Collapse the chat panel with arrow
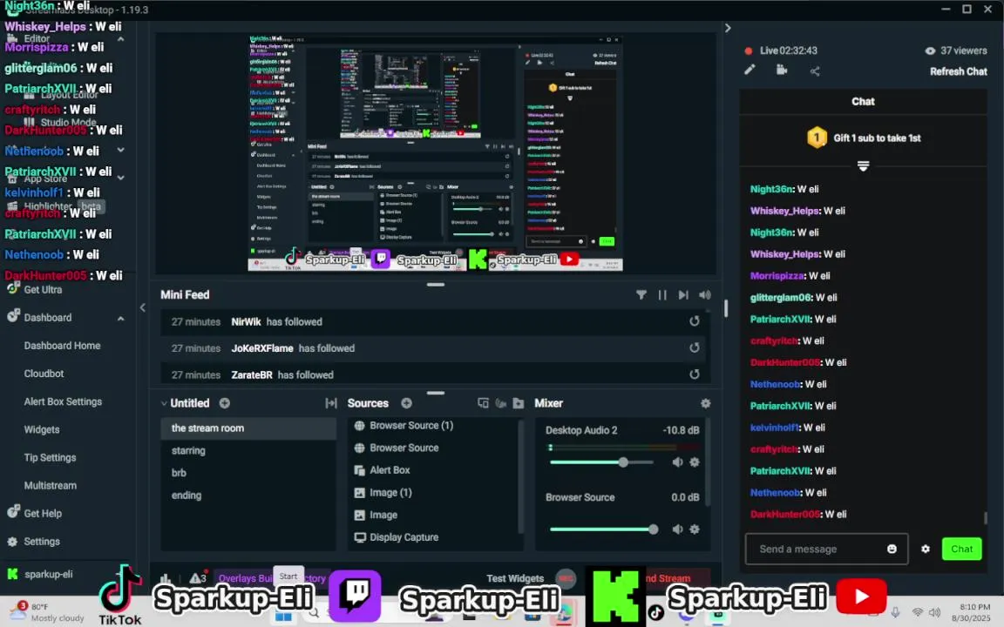 coord(728,28)
